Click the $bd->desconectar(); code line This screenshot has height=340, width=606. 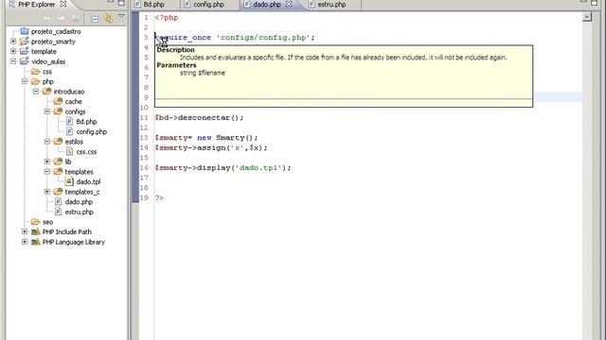tap(199, 117)
